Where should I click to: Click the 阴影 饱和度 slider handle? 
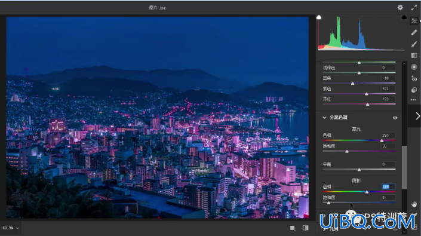[328, 203]
